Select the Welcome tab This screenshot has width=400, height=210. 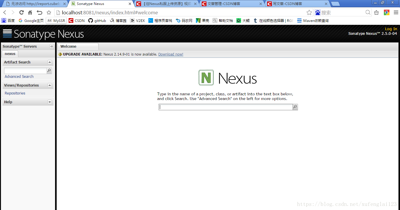point(78,47)
